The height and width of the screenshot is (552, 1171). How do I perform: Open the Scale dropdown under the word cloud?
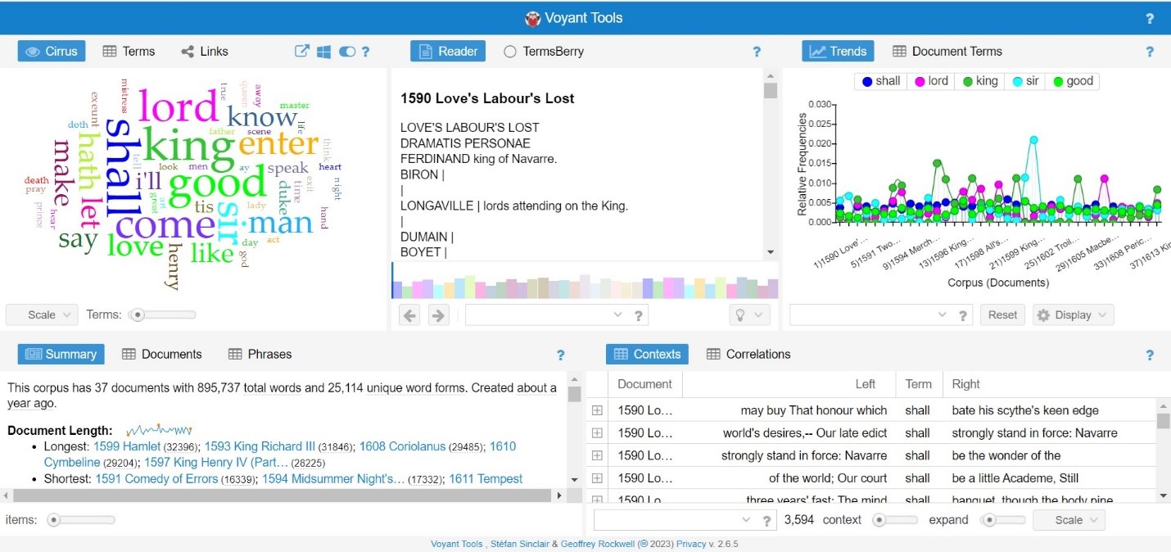pos(42,314)
